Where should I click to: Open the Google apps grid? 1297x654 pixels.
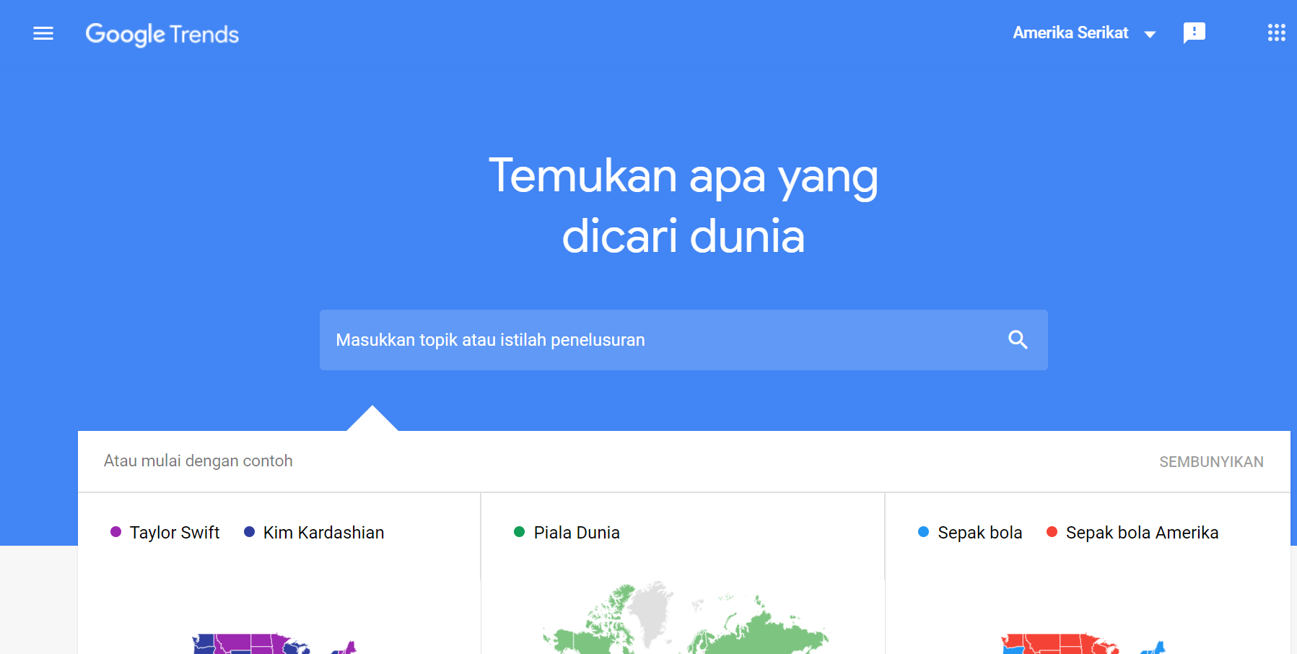pos(1276,32)
